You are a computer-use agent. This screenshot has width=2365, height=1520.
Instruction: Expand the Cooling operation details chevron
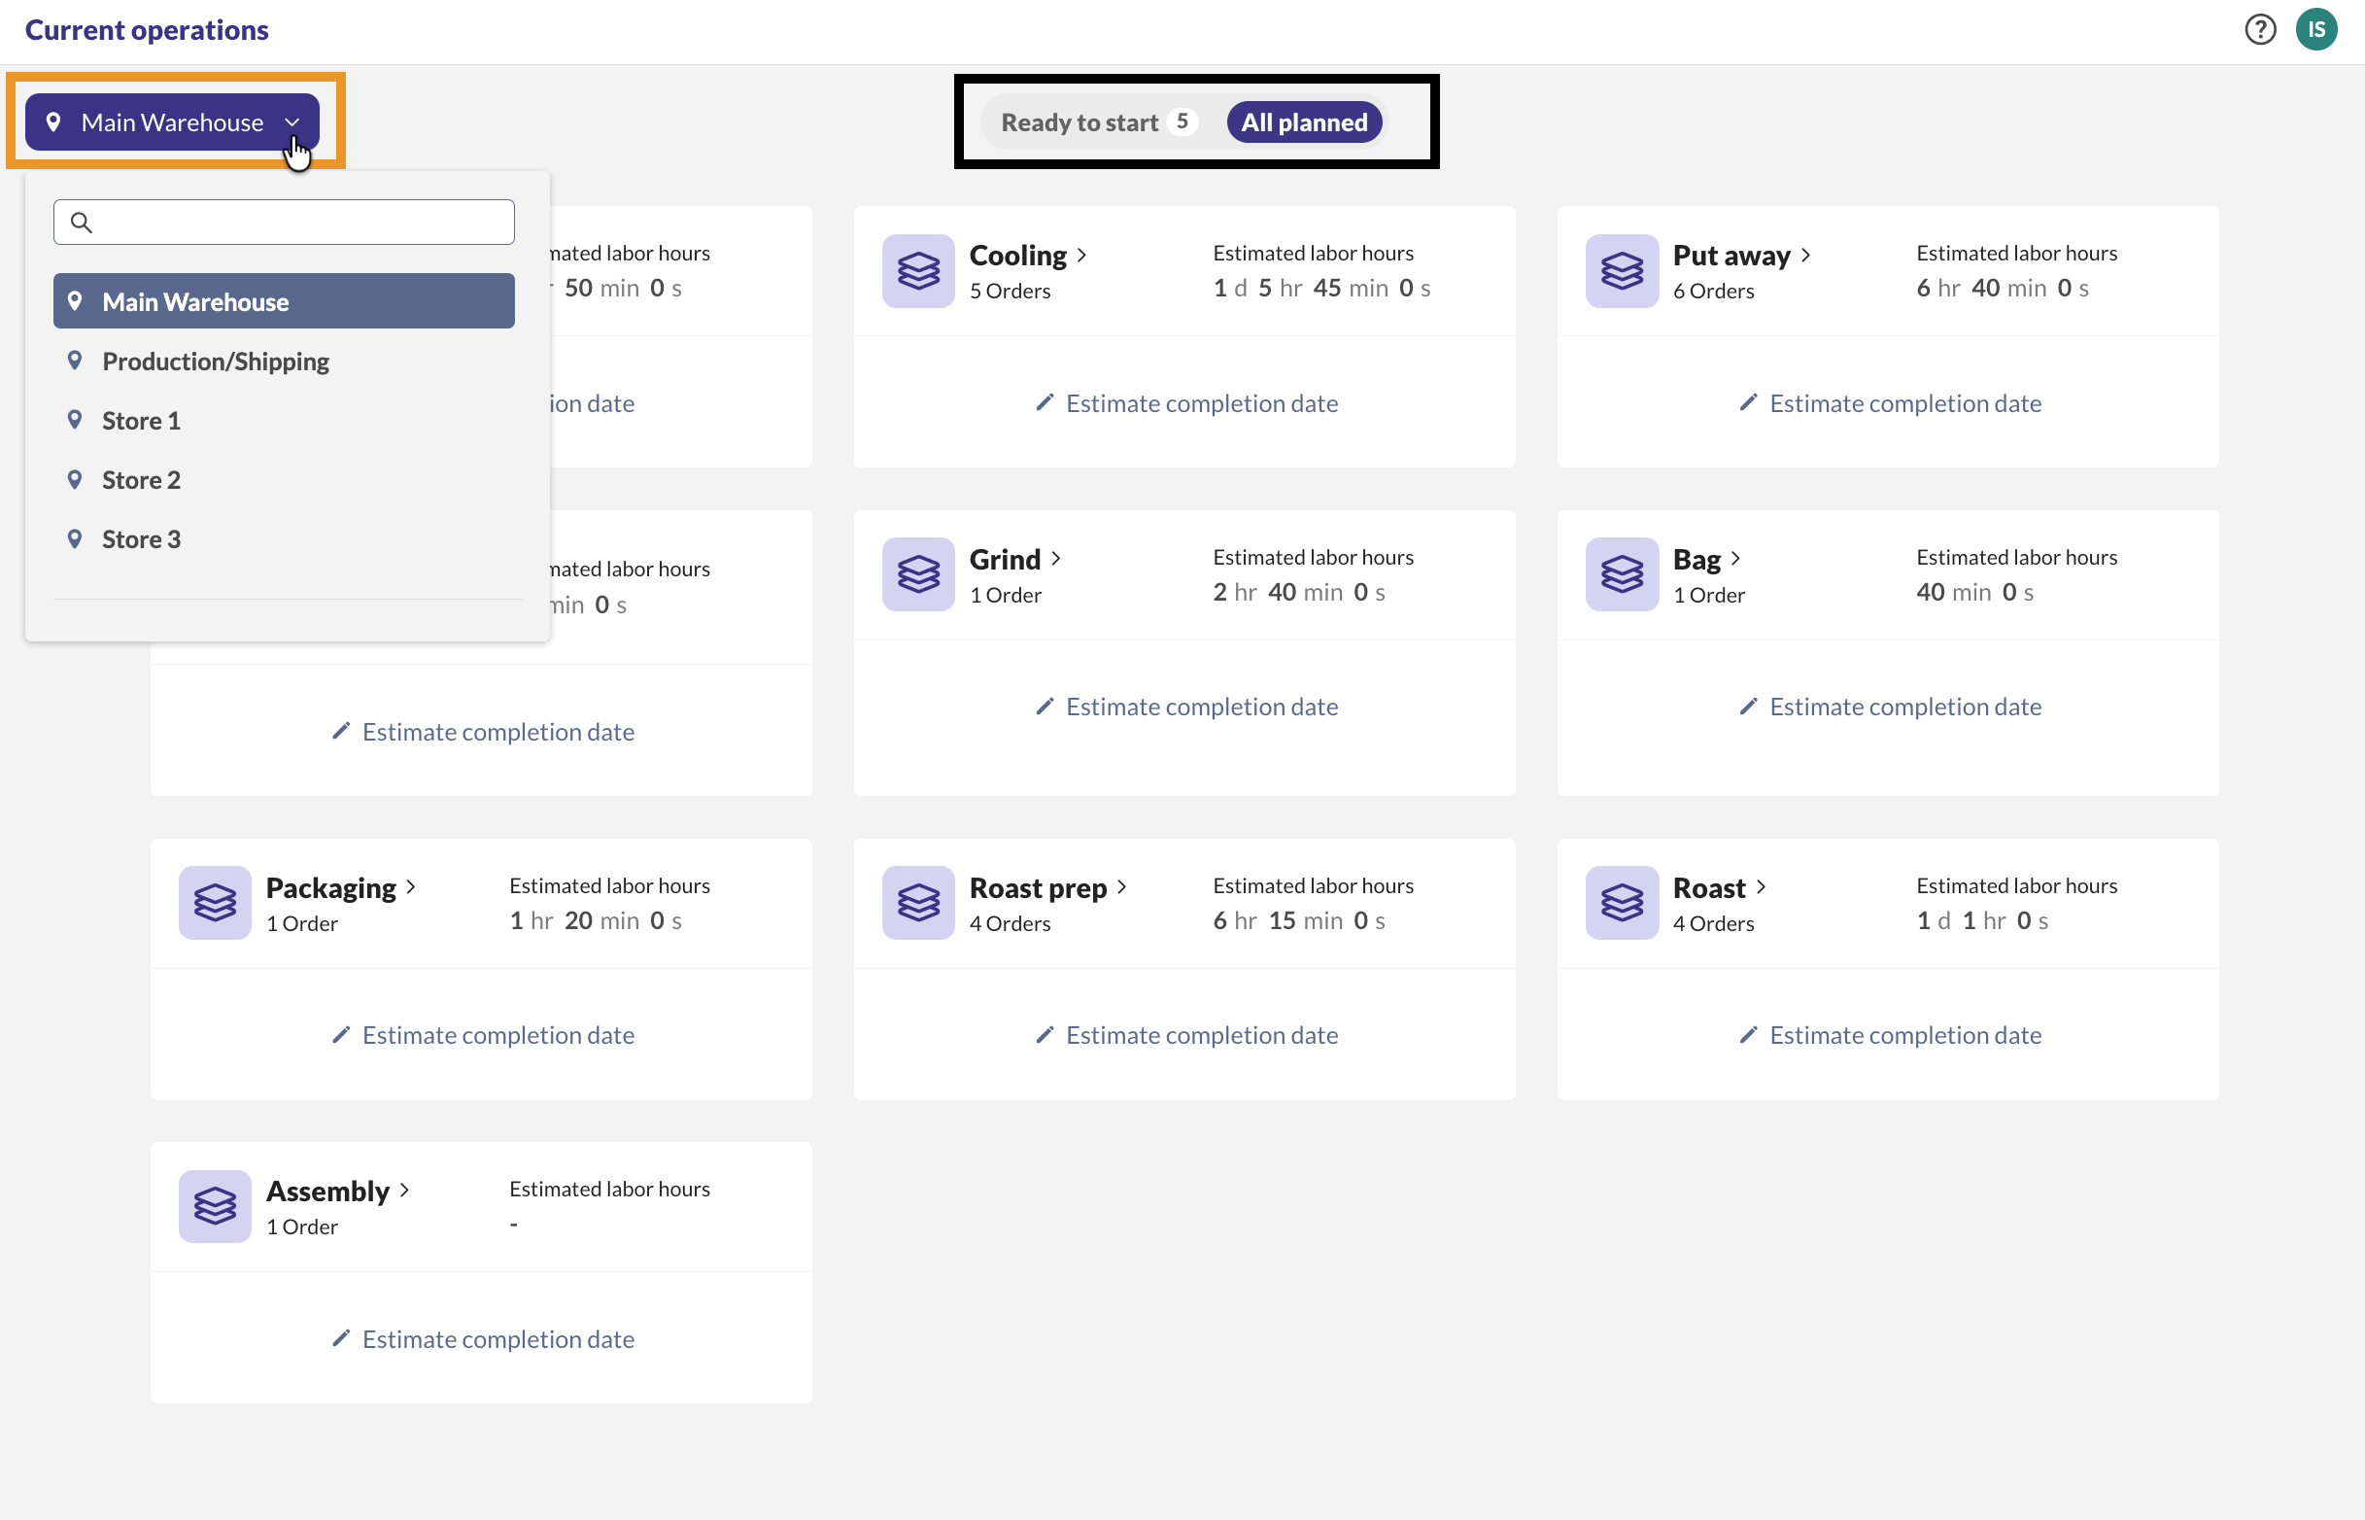tap(1083, 255)
